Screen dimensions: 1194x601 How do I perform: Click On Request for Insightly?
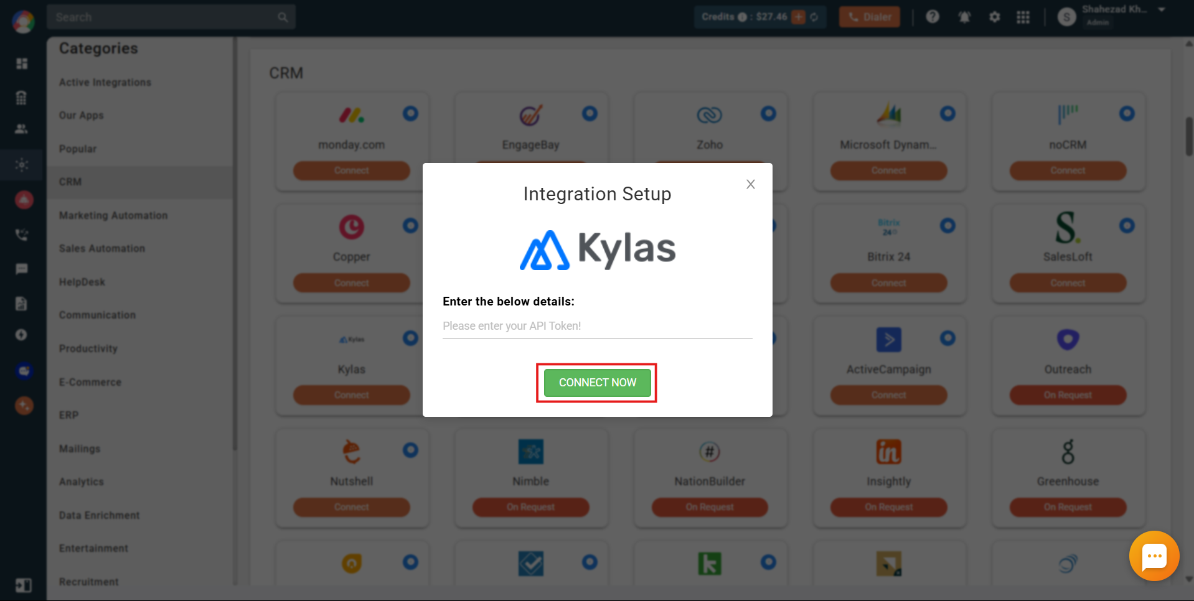coord(889,507)
